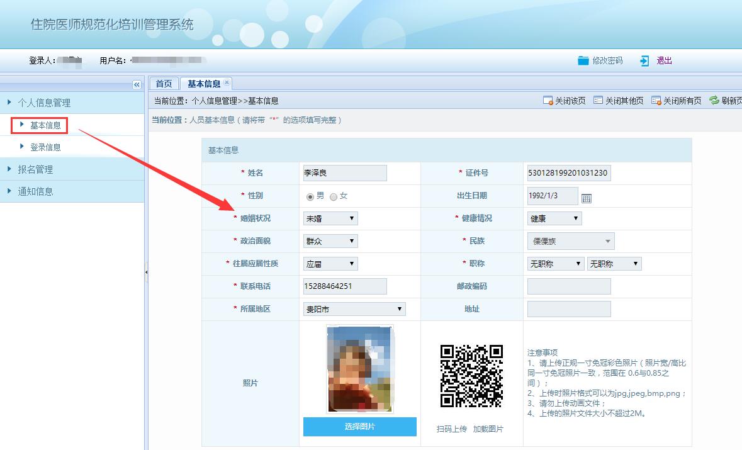Click the 邮政编码 input field
Image resolution: width=742 pixels, height=450 pixels.
[568, 286]
